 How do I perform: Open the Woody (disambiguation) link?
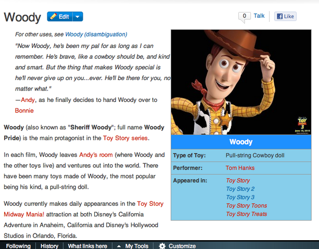pos(96,34)
